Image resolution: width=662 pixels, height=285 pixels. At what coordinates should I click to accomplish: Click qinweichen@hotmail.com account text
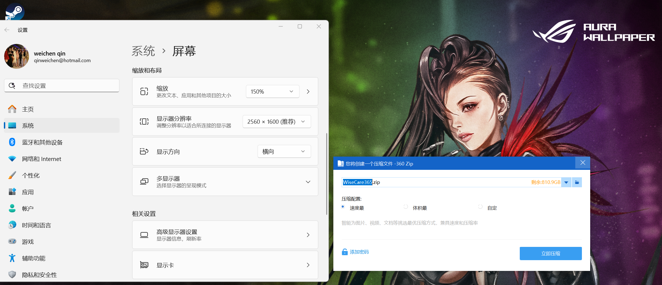point(62,60)
